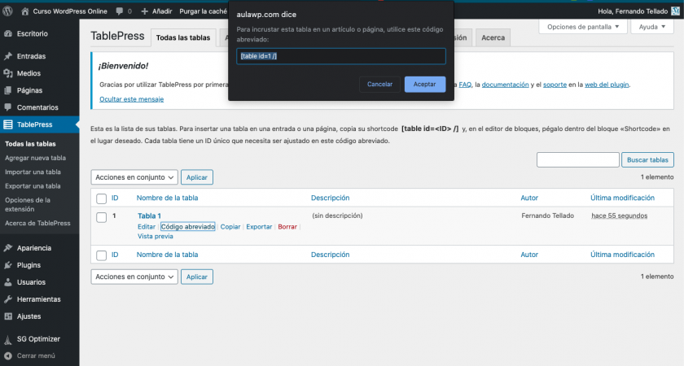Screen dimensions: 684x366
Task: Toggle select-all checkbox in table header
Action: click(x=102, y=198)
